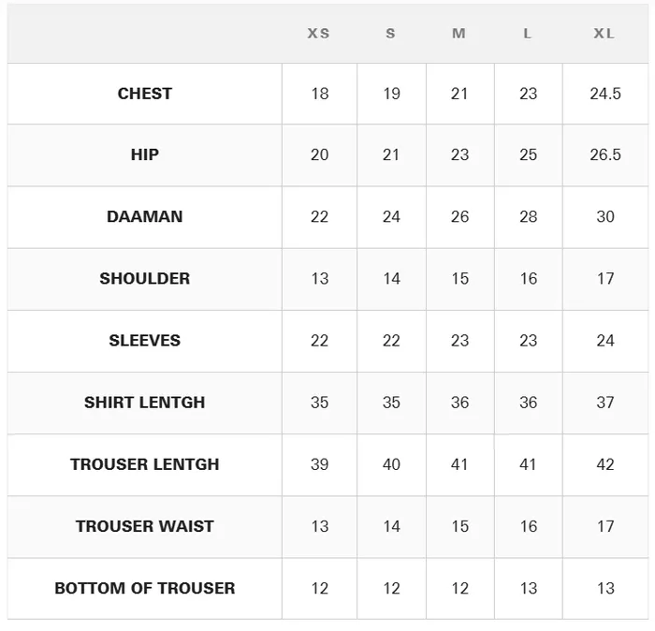
Task: Select the BOTTOM OF TROUSER label
Action: pyautogui.click(x=145, y=588)
